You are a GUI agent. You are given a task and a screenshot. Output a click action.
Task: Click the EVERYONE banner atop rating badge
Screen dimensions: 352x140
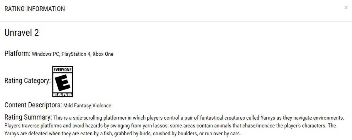click(62, 69)
